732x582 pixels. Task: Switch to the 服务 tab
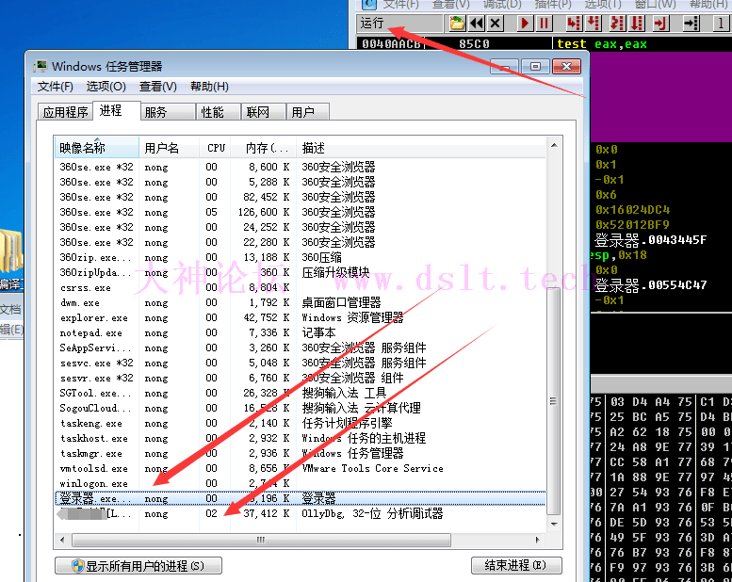coord(168,112)
